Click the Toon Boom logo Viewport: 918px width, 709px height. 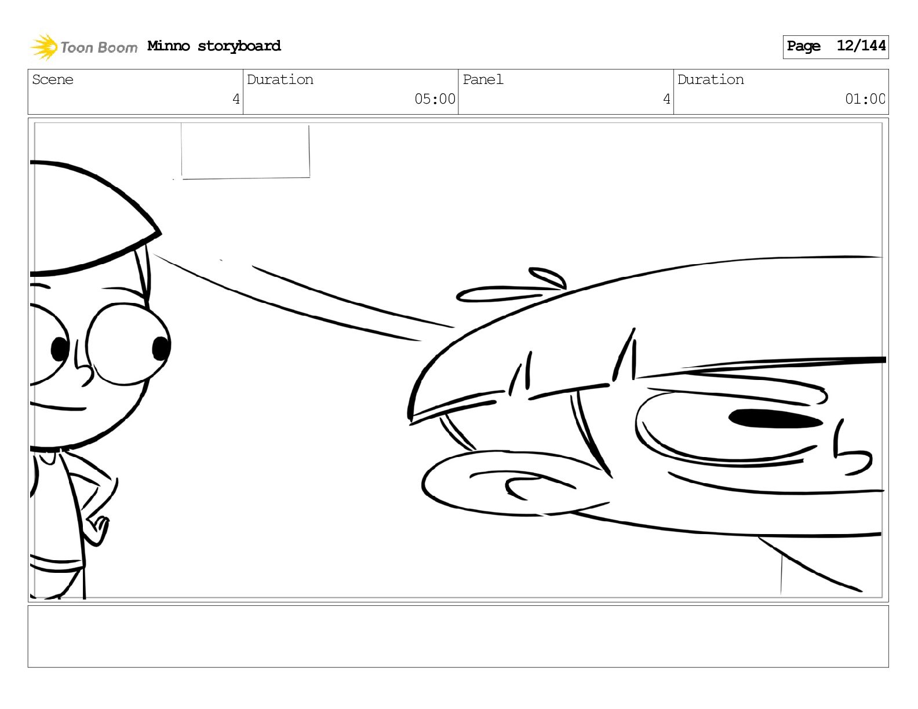pyautogui.click(x=84, y=47)
